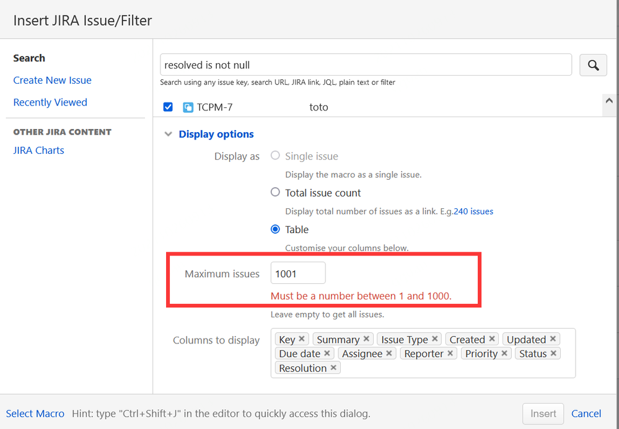Remove the Issue Type column tag
This screenshot has height=429, width=619.
coord(434,338)
